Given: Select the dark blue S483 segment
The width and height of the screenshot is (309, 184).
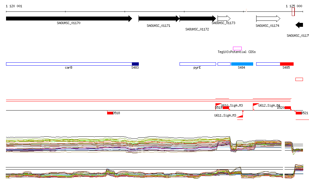Looking at the screenshot, I should coord(135,64).
